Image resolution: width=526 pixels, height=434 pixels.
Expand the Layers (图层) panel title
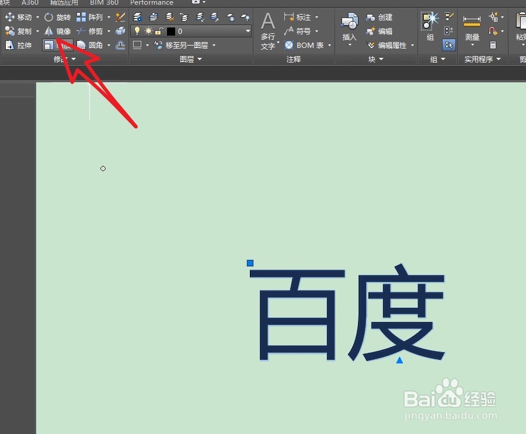(191, 59)
